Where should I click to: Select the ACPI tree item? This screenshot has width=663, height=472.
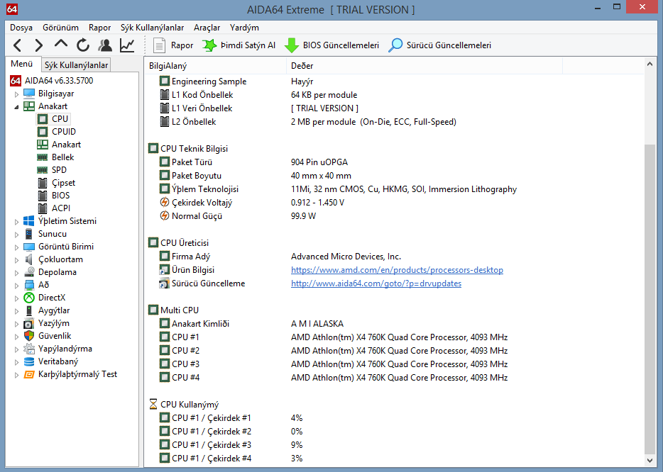coord(61,208)
